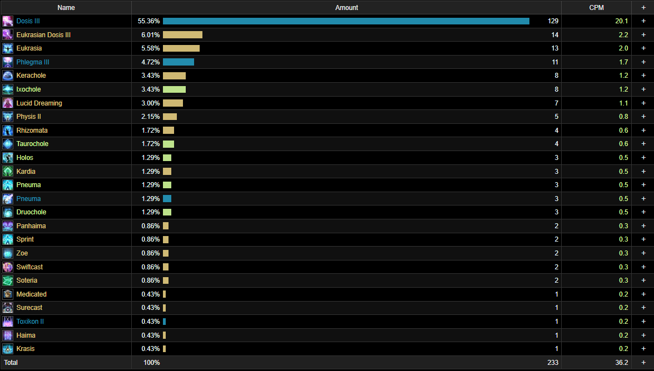Click the Kerachole 3.43% percentage
Viewport: 654px width, 371px height.
tap(151, 76)
